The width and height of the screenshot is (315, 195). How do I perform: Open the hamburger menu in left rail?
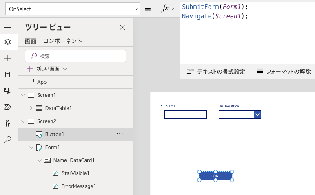tap(8, 26)
